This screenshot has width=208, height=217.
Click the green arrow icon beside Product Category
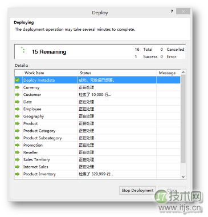[x=17, y=131]
